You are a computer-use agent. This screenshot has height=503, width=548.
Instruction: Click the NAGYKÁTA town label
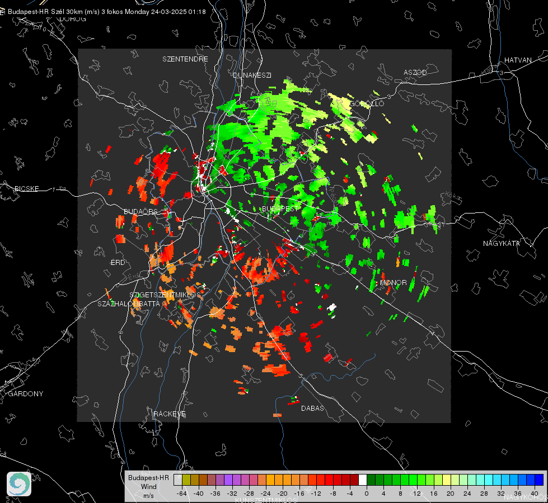[502, 243]
